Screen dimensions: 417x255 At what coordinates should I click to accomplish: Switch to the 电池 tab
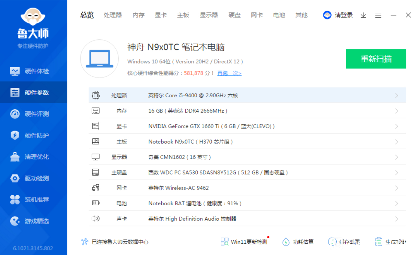[x=279, y=15]
